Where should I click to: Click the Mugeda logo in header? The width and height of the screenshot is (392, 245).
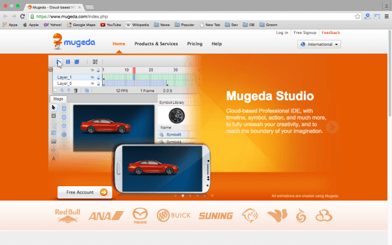pyautogui.click(x=74, y=42)
